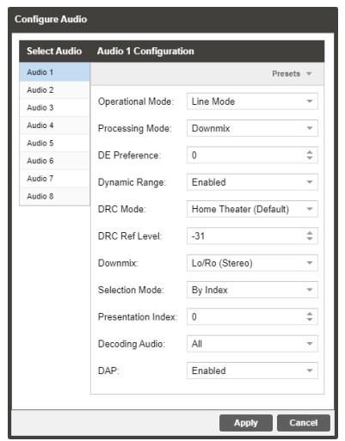Increase the Presentation Index value
Screen dimensions: 345x441
pos(309,314)
